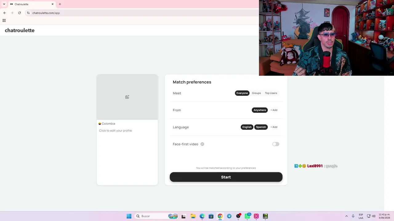
Task: Toggle the English language chip
Action: tap(247, 127)
